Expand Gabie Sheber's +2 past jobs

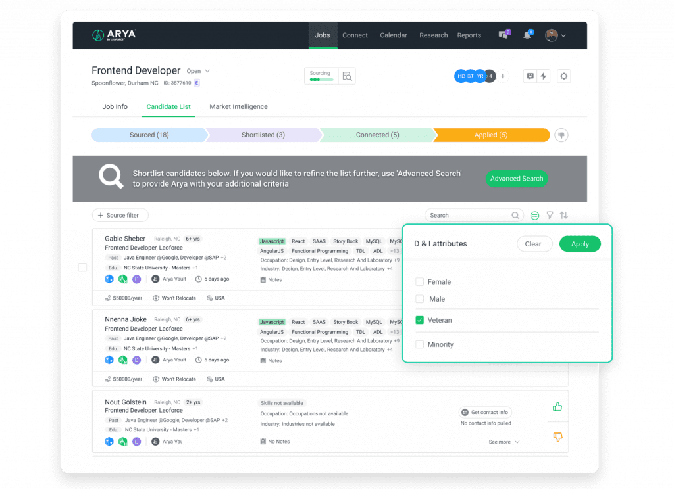click(224, 258)
